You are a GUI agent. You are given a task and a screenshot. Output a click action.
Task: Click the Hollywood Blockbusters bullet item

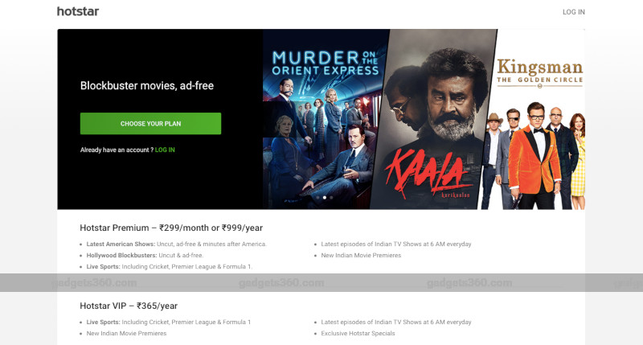145,255
